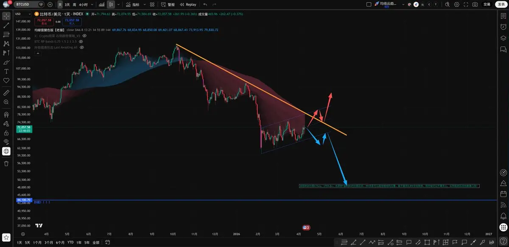Image resolution: width=509 pixels, height=247 pixels.
Task: Open the object tree layers panel
Action: [x=503, y=38]
